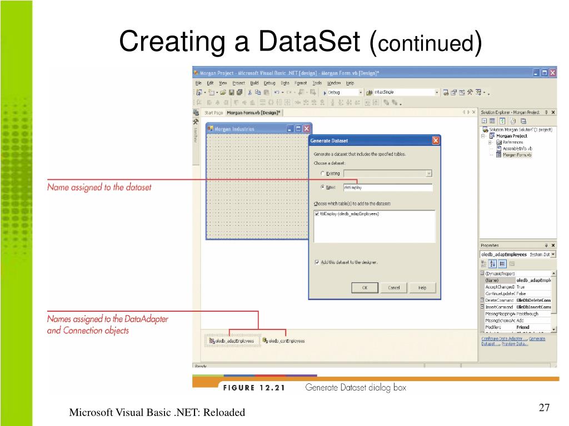Screen dimensions: 569x426
Task: Click the Server Explorer side tab icon
Action: [x=196, y=113]
